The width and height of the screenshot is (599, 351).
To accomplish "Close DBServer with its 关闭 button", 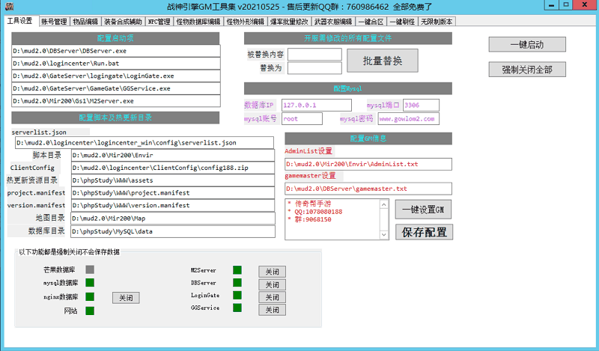I will click(x=272, y=284).
